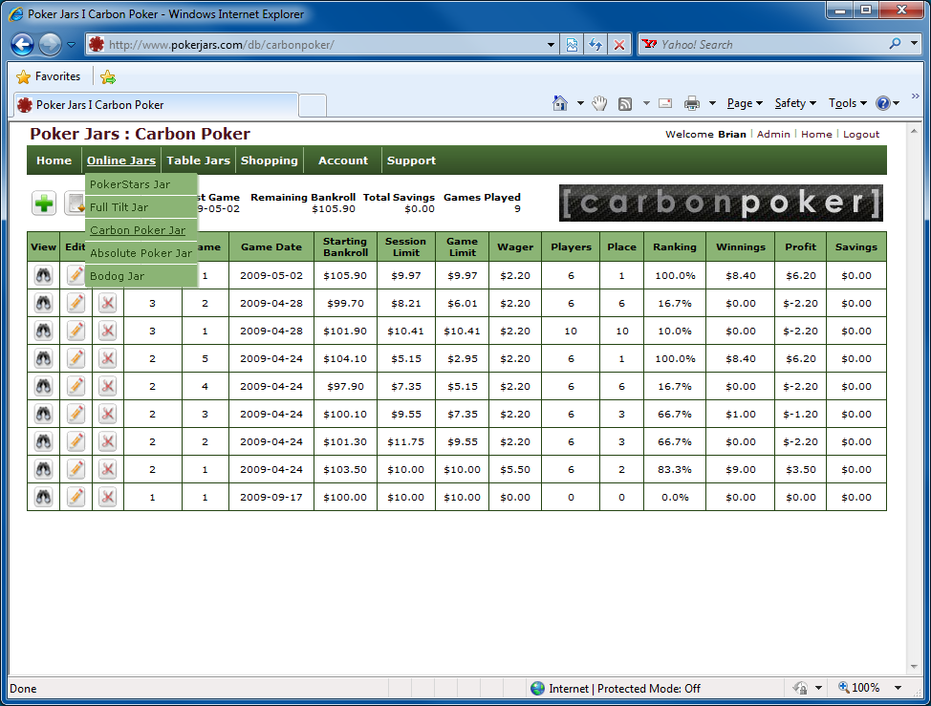This screenshot has width=931, height=706.
Task: Open the Favorites button
Action: coord(49,76)
